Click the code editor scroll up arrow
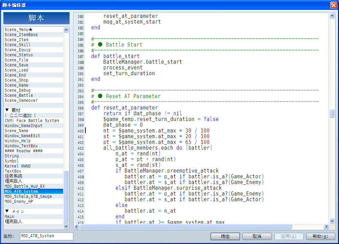 point(332,16)
